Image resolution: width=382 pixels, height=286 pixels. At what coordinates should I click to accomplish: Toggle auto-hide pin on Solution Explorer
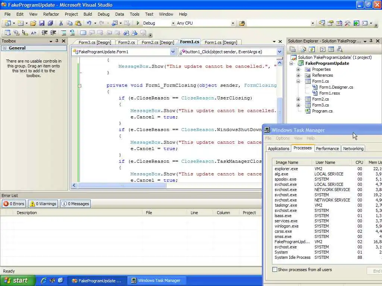click(x=371, y=41)
